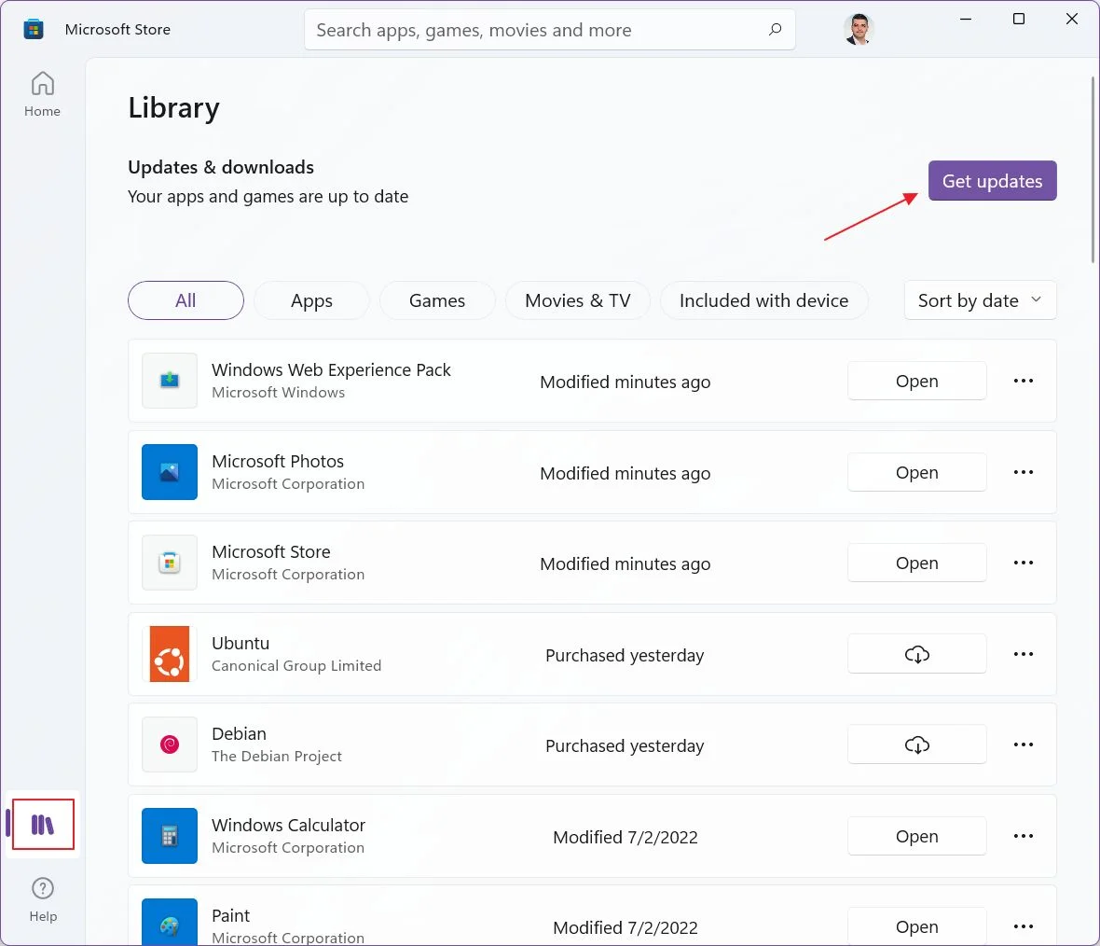1100x946 pixels.
Task: Click the Modified 7/2/2022 text for Calculator
Action: (626, 837)
